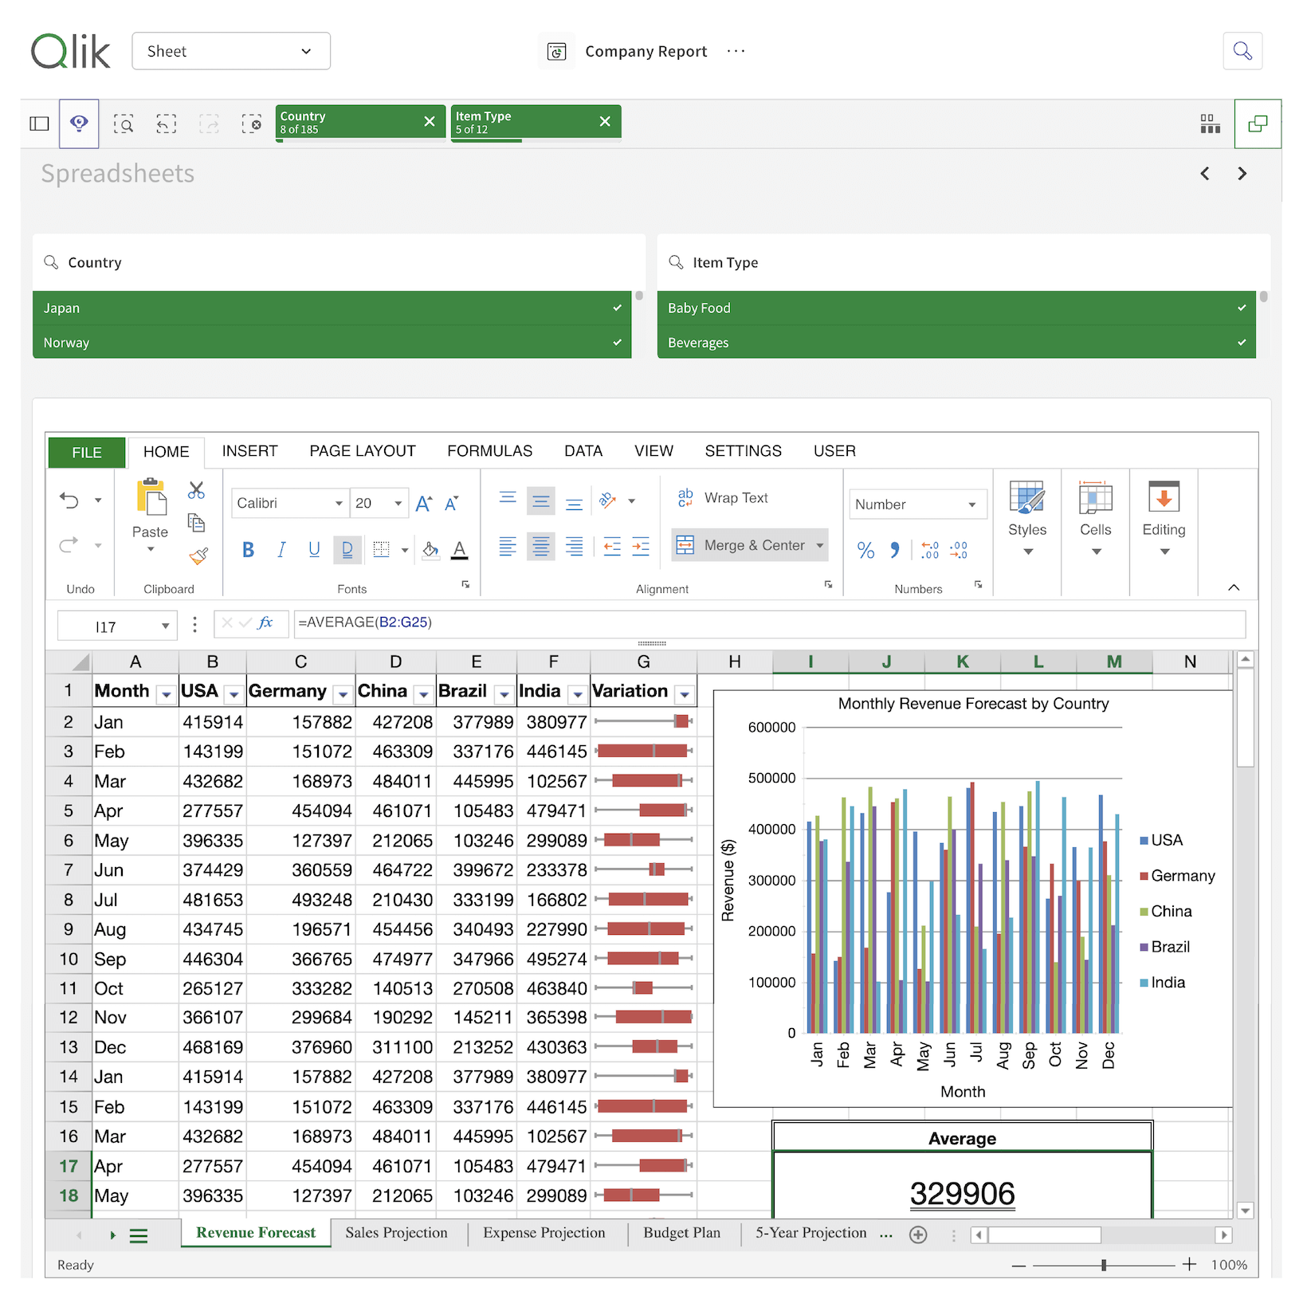Open the Sheet dropdown

pos(231,51)
